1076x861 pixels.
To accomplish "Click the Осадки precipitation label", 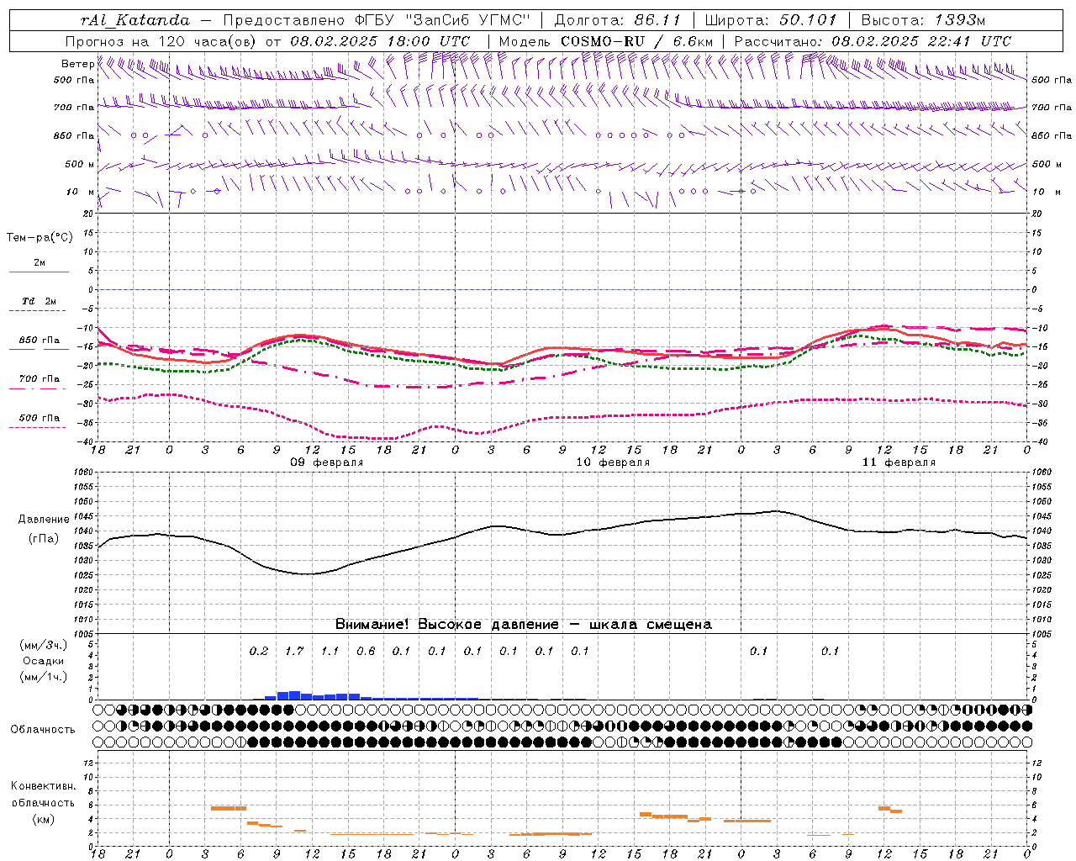I will [44, 661].
